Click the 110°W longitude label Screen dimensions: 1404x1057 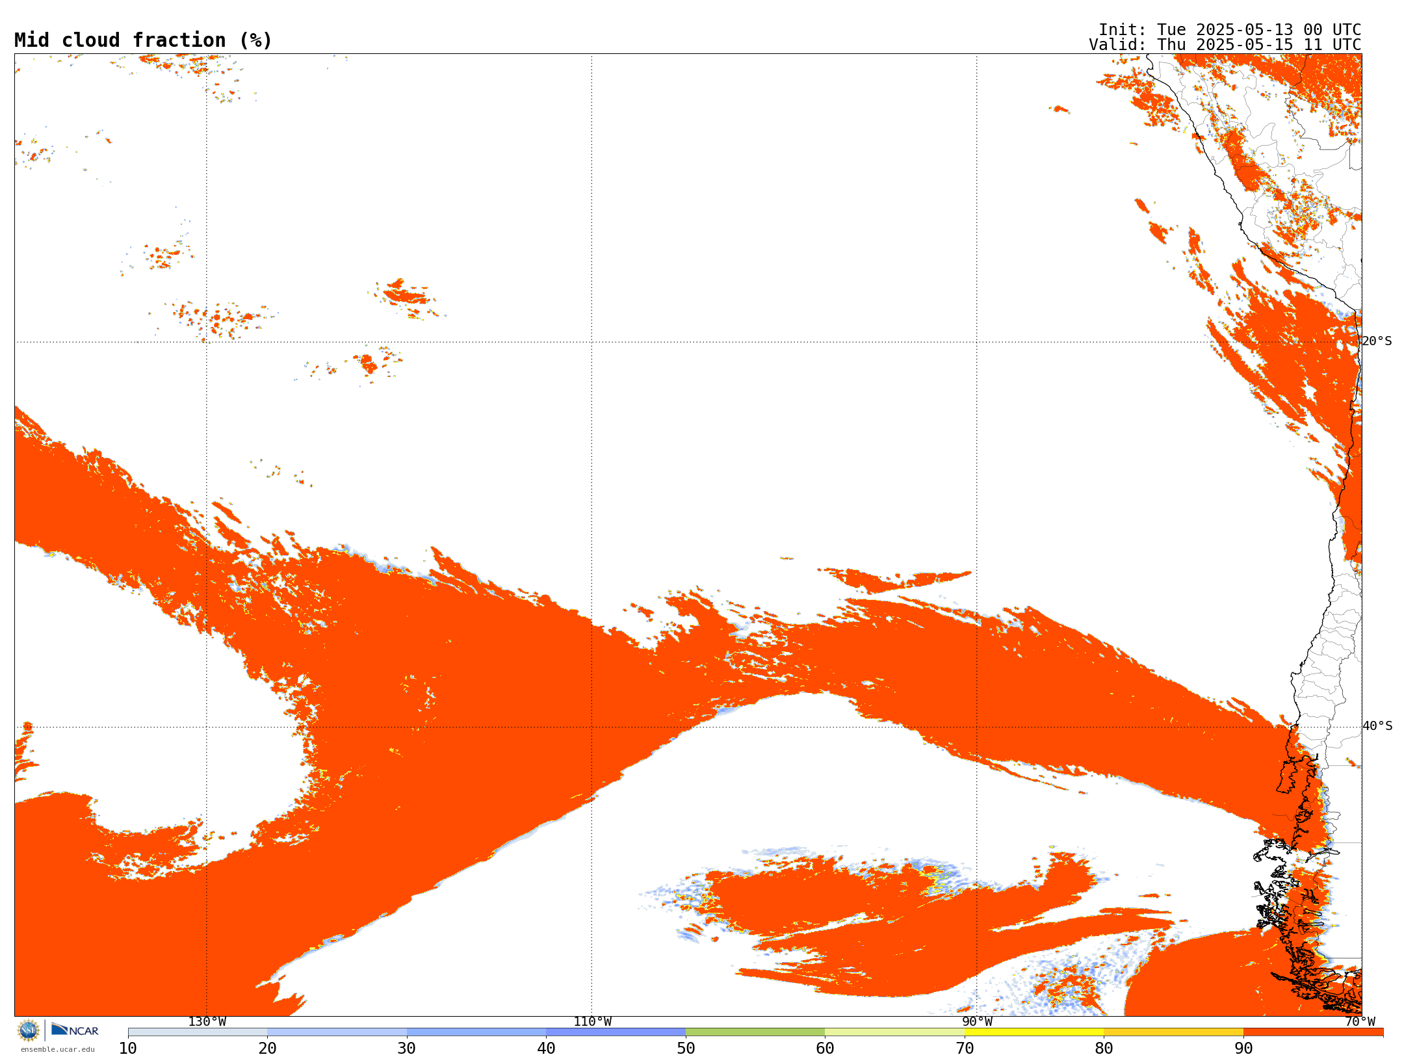592,1022
